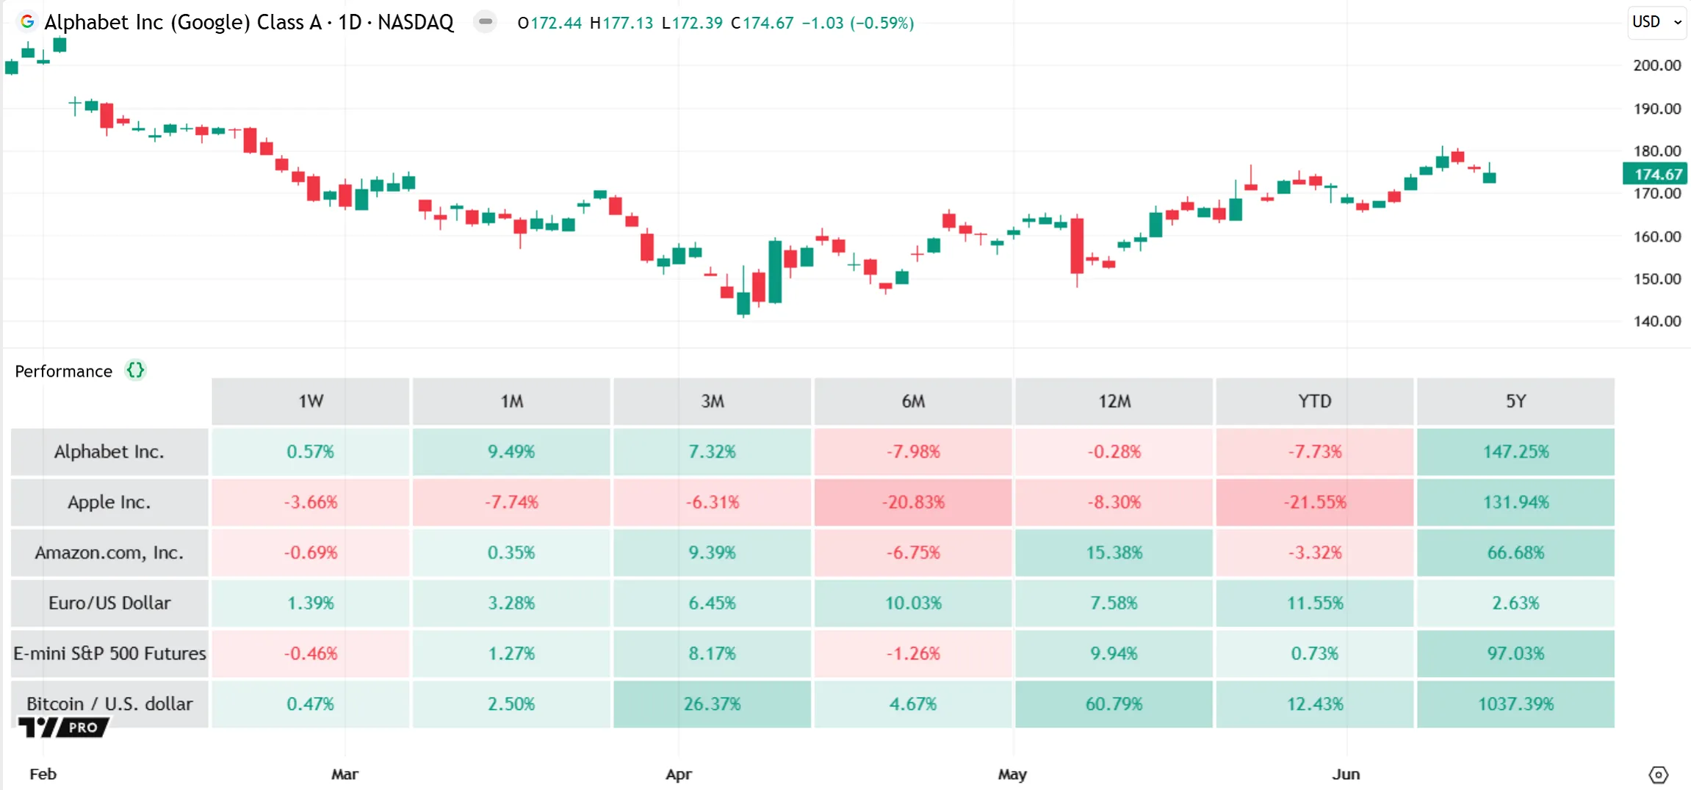Click the May label on the time axis
1691x790 pixels.
[1012, 774]
